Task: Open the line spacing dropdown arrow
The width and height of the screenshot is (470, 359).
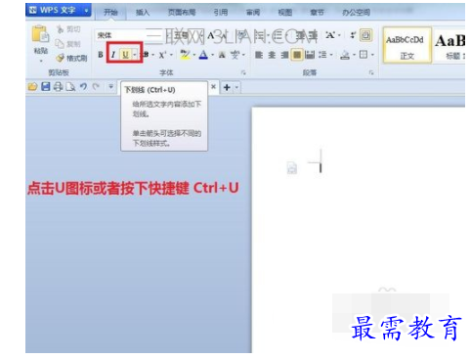Action: coord(331,55)
